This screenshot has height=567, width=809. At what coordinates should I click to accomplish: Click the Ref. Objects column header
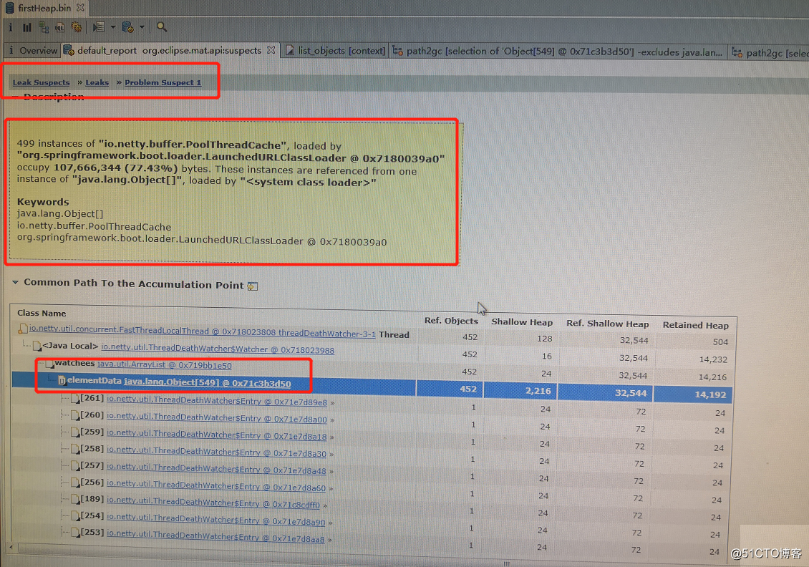(x=451, y=321)
